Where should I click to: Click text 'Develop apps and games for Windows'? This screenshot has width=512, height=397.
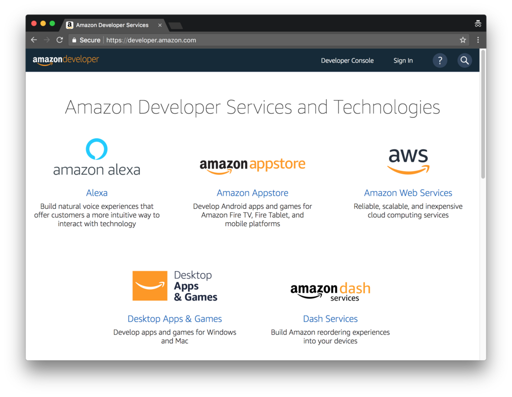[x=174, y=332]
